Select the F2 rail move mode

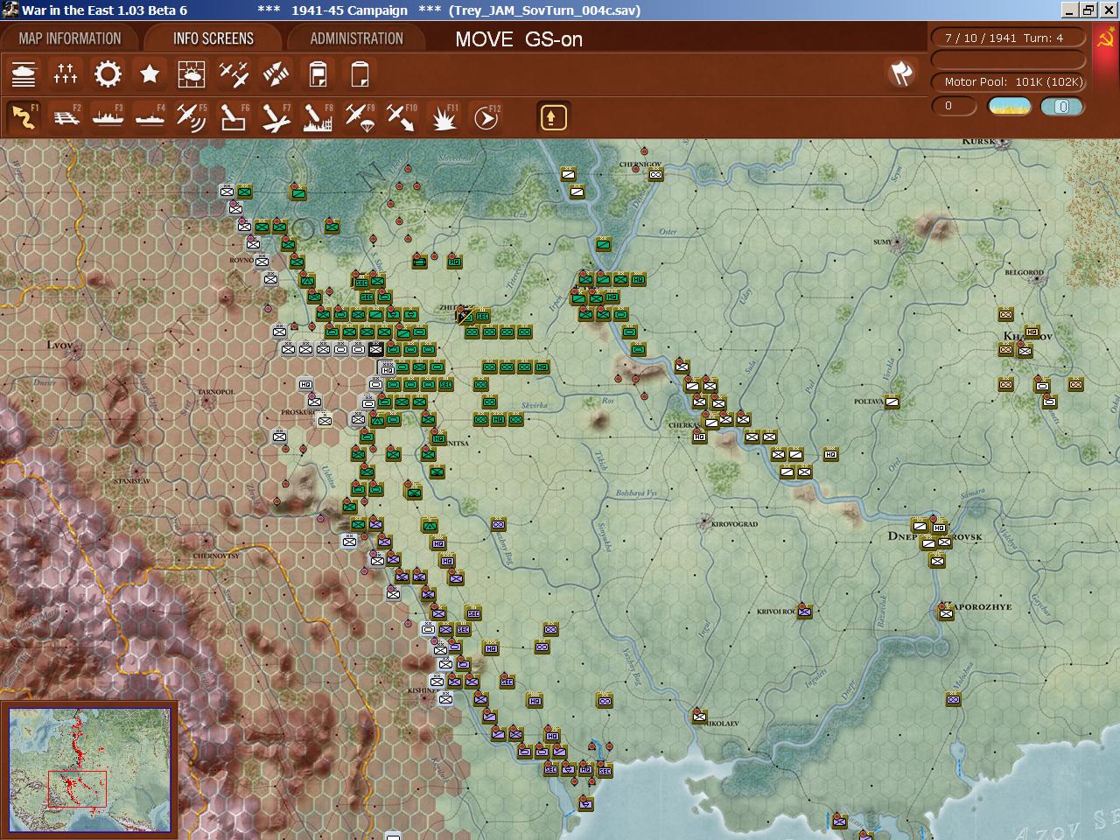click(66, 117)
